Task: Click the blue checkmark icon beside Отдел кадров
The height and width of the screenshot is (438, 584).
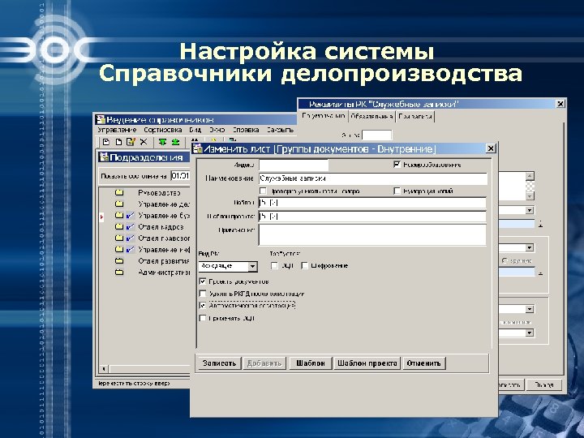Action: click(131, 226)
